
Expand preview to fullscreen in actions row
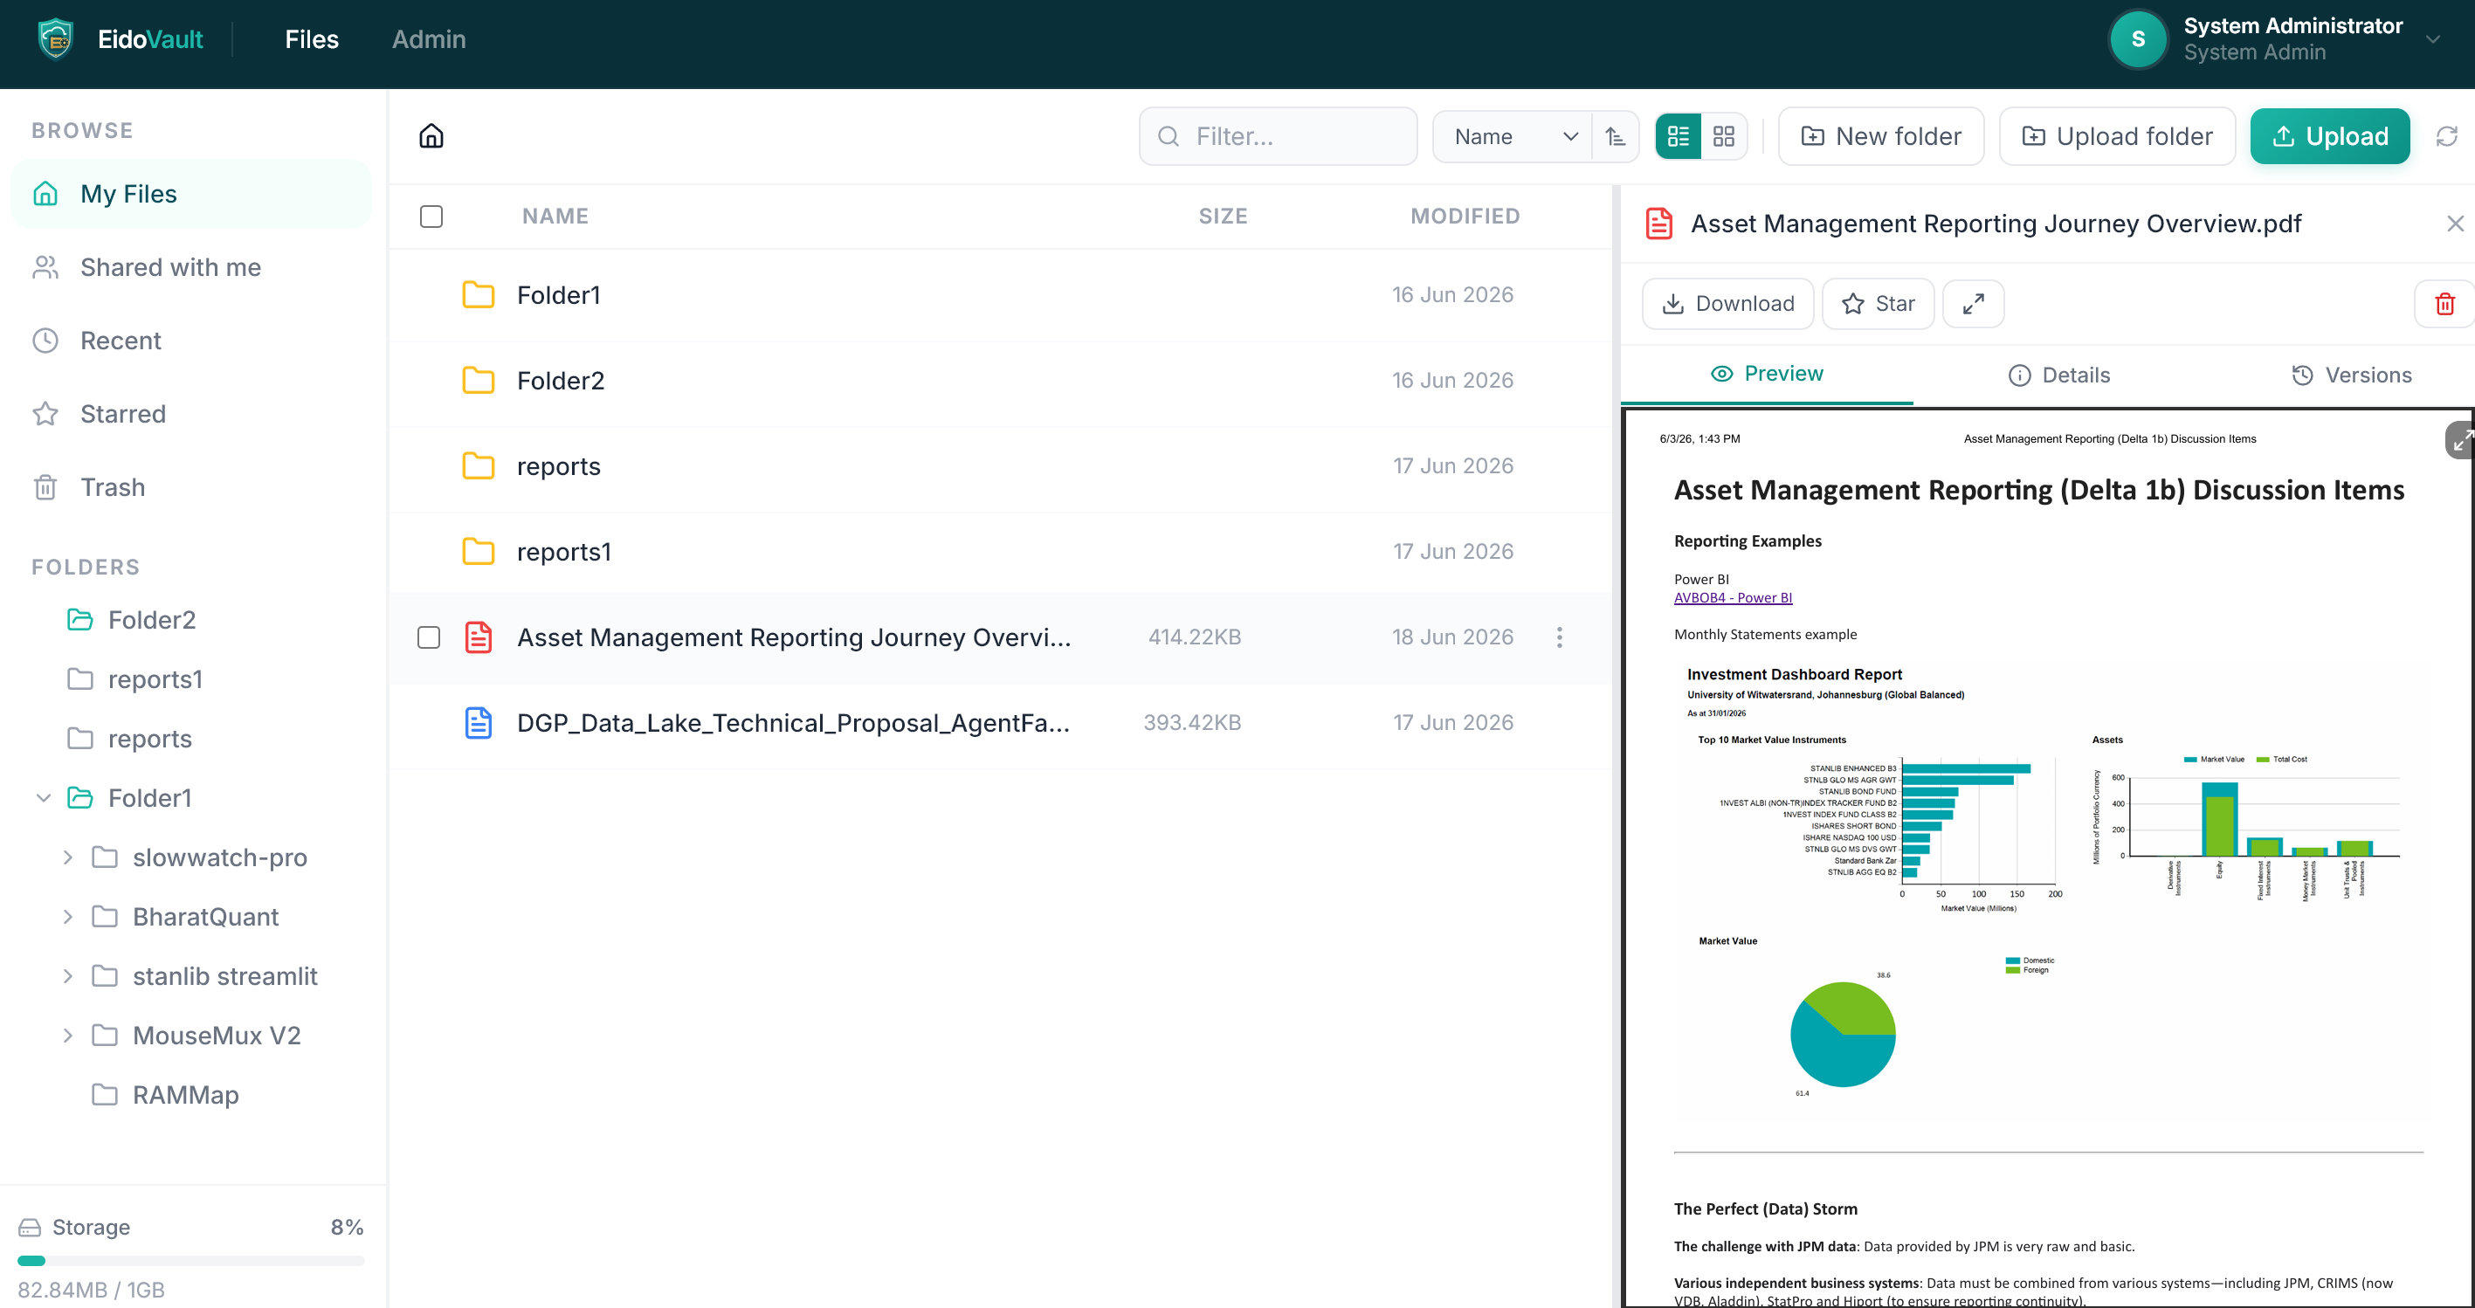[x=1974, y=304]
